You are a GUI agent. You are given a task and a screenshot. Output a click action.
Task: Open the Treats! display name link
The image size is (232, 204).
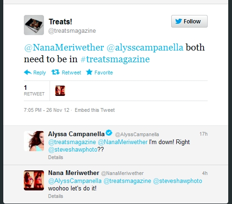(60, 22)
